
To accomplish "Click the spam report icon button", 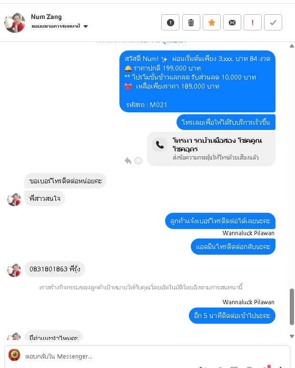I will click(170, 22).
